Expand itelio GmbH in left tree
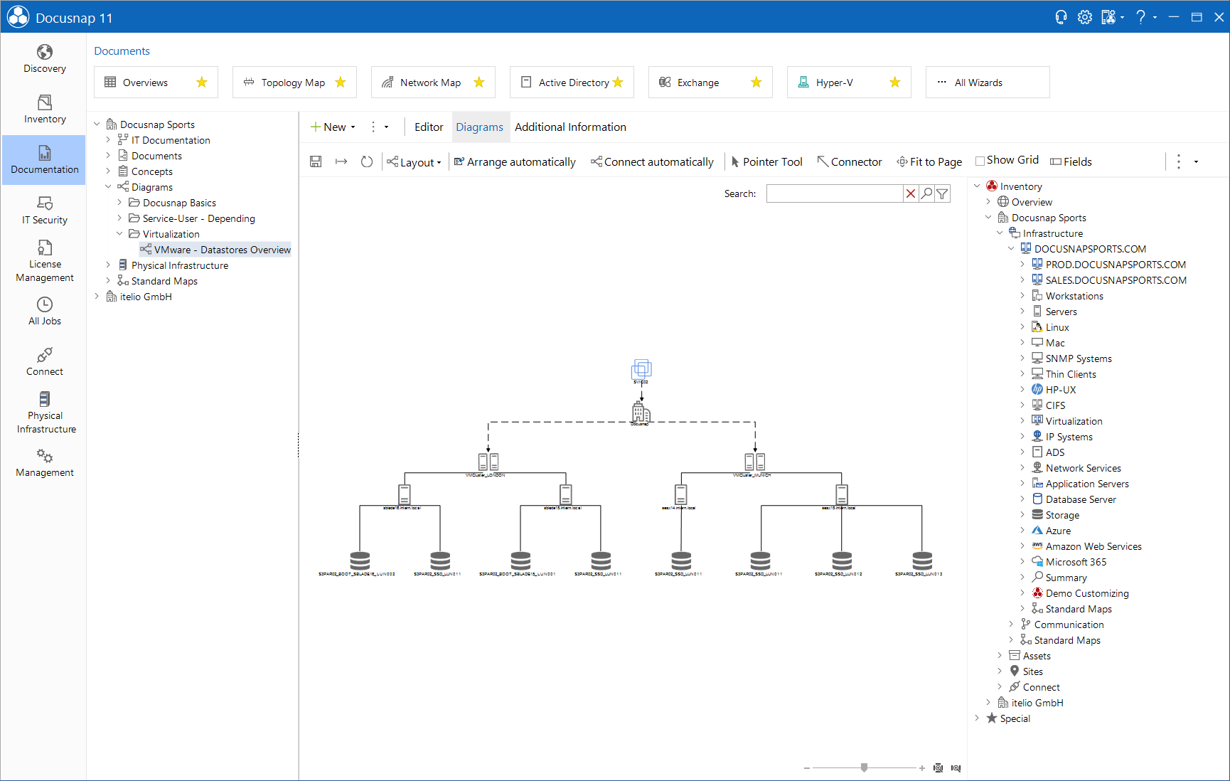The height and width of the screenshot is (781, 1230). 97,297
